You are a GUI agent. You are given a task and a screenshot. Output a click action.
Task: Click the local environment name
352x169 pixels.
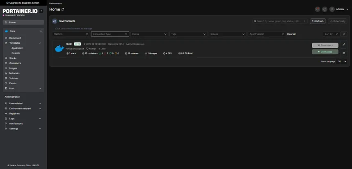[69, 44]
